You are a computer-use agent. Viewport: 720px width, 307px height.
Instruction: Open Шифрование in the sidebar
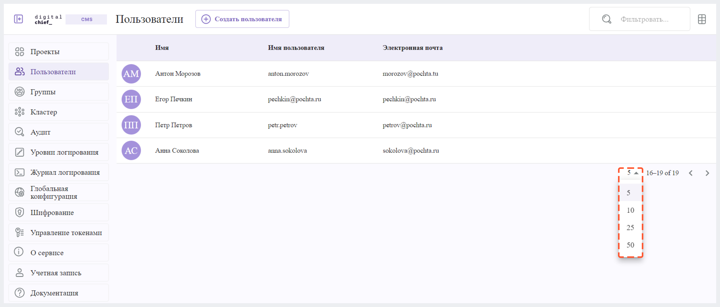pyautogui.click(x=59, y=212)
